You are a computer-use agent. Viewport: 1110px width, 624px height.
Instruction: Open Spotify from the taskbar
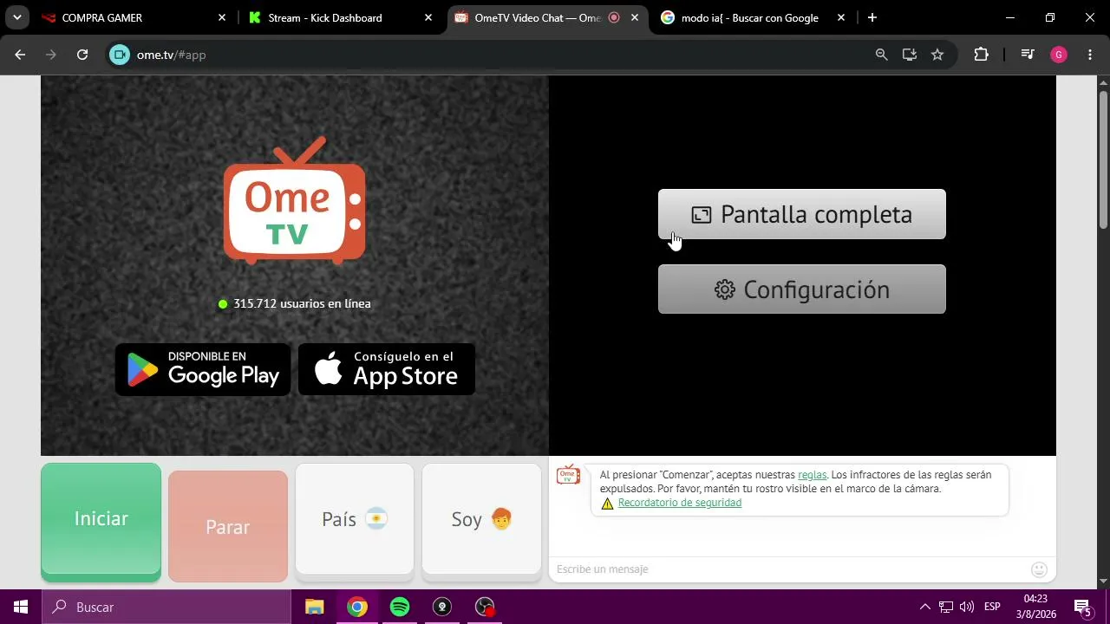(x=400, y=607)
